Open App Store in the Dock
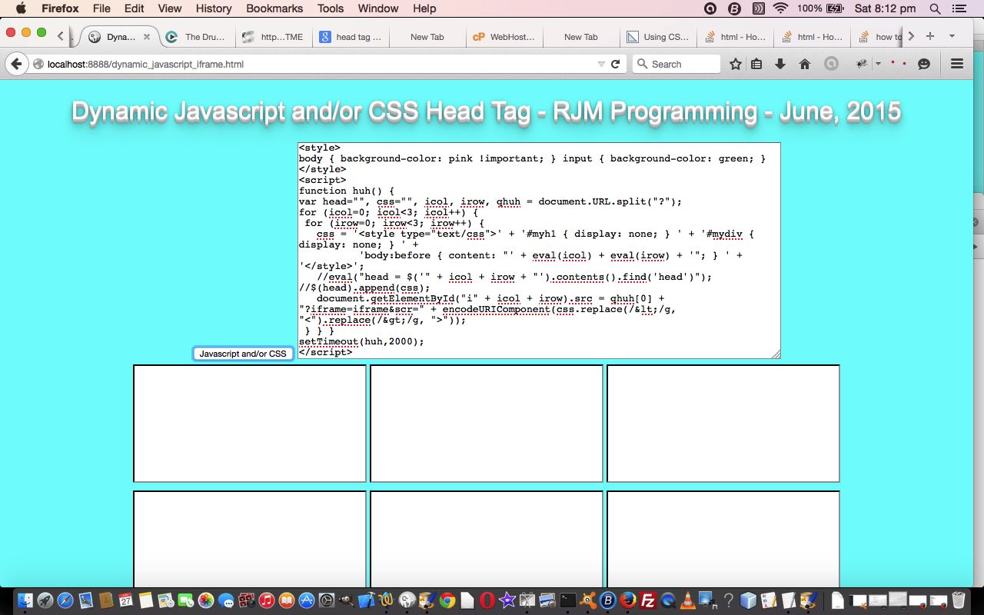Screen dimensions: 984x615 click(307, 600)
